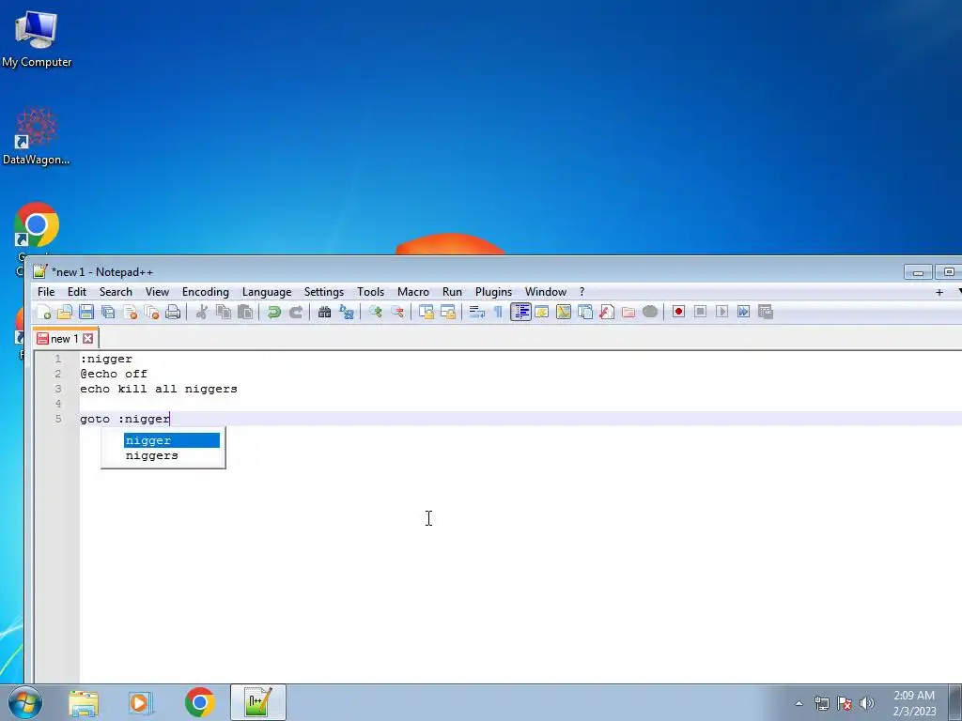Click the Copy toolbar icon
Image resolution: width=962 pixels, height=721 pixels.
[x=224, y=312]
